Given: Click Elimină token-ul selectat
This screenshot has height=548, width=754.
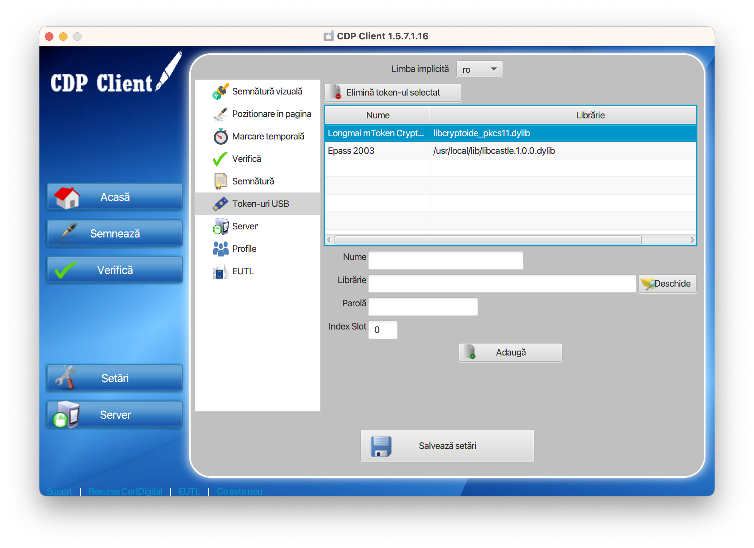Looking at the screenshot, I should click(393, 92).
